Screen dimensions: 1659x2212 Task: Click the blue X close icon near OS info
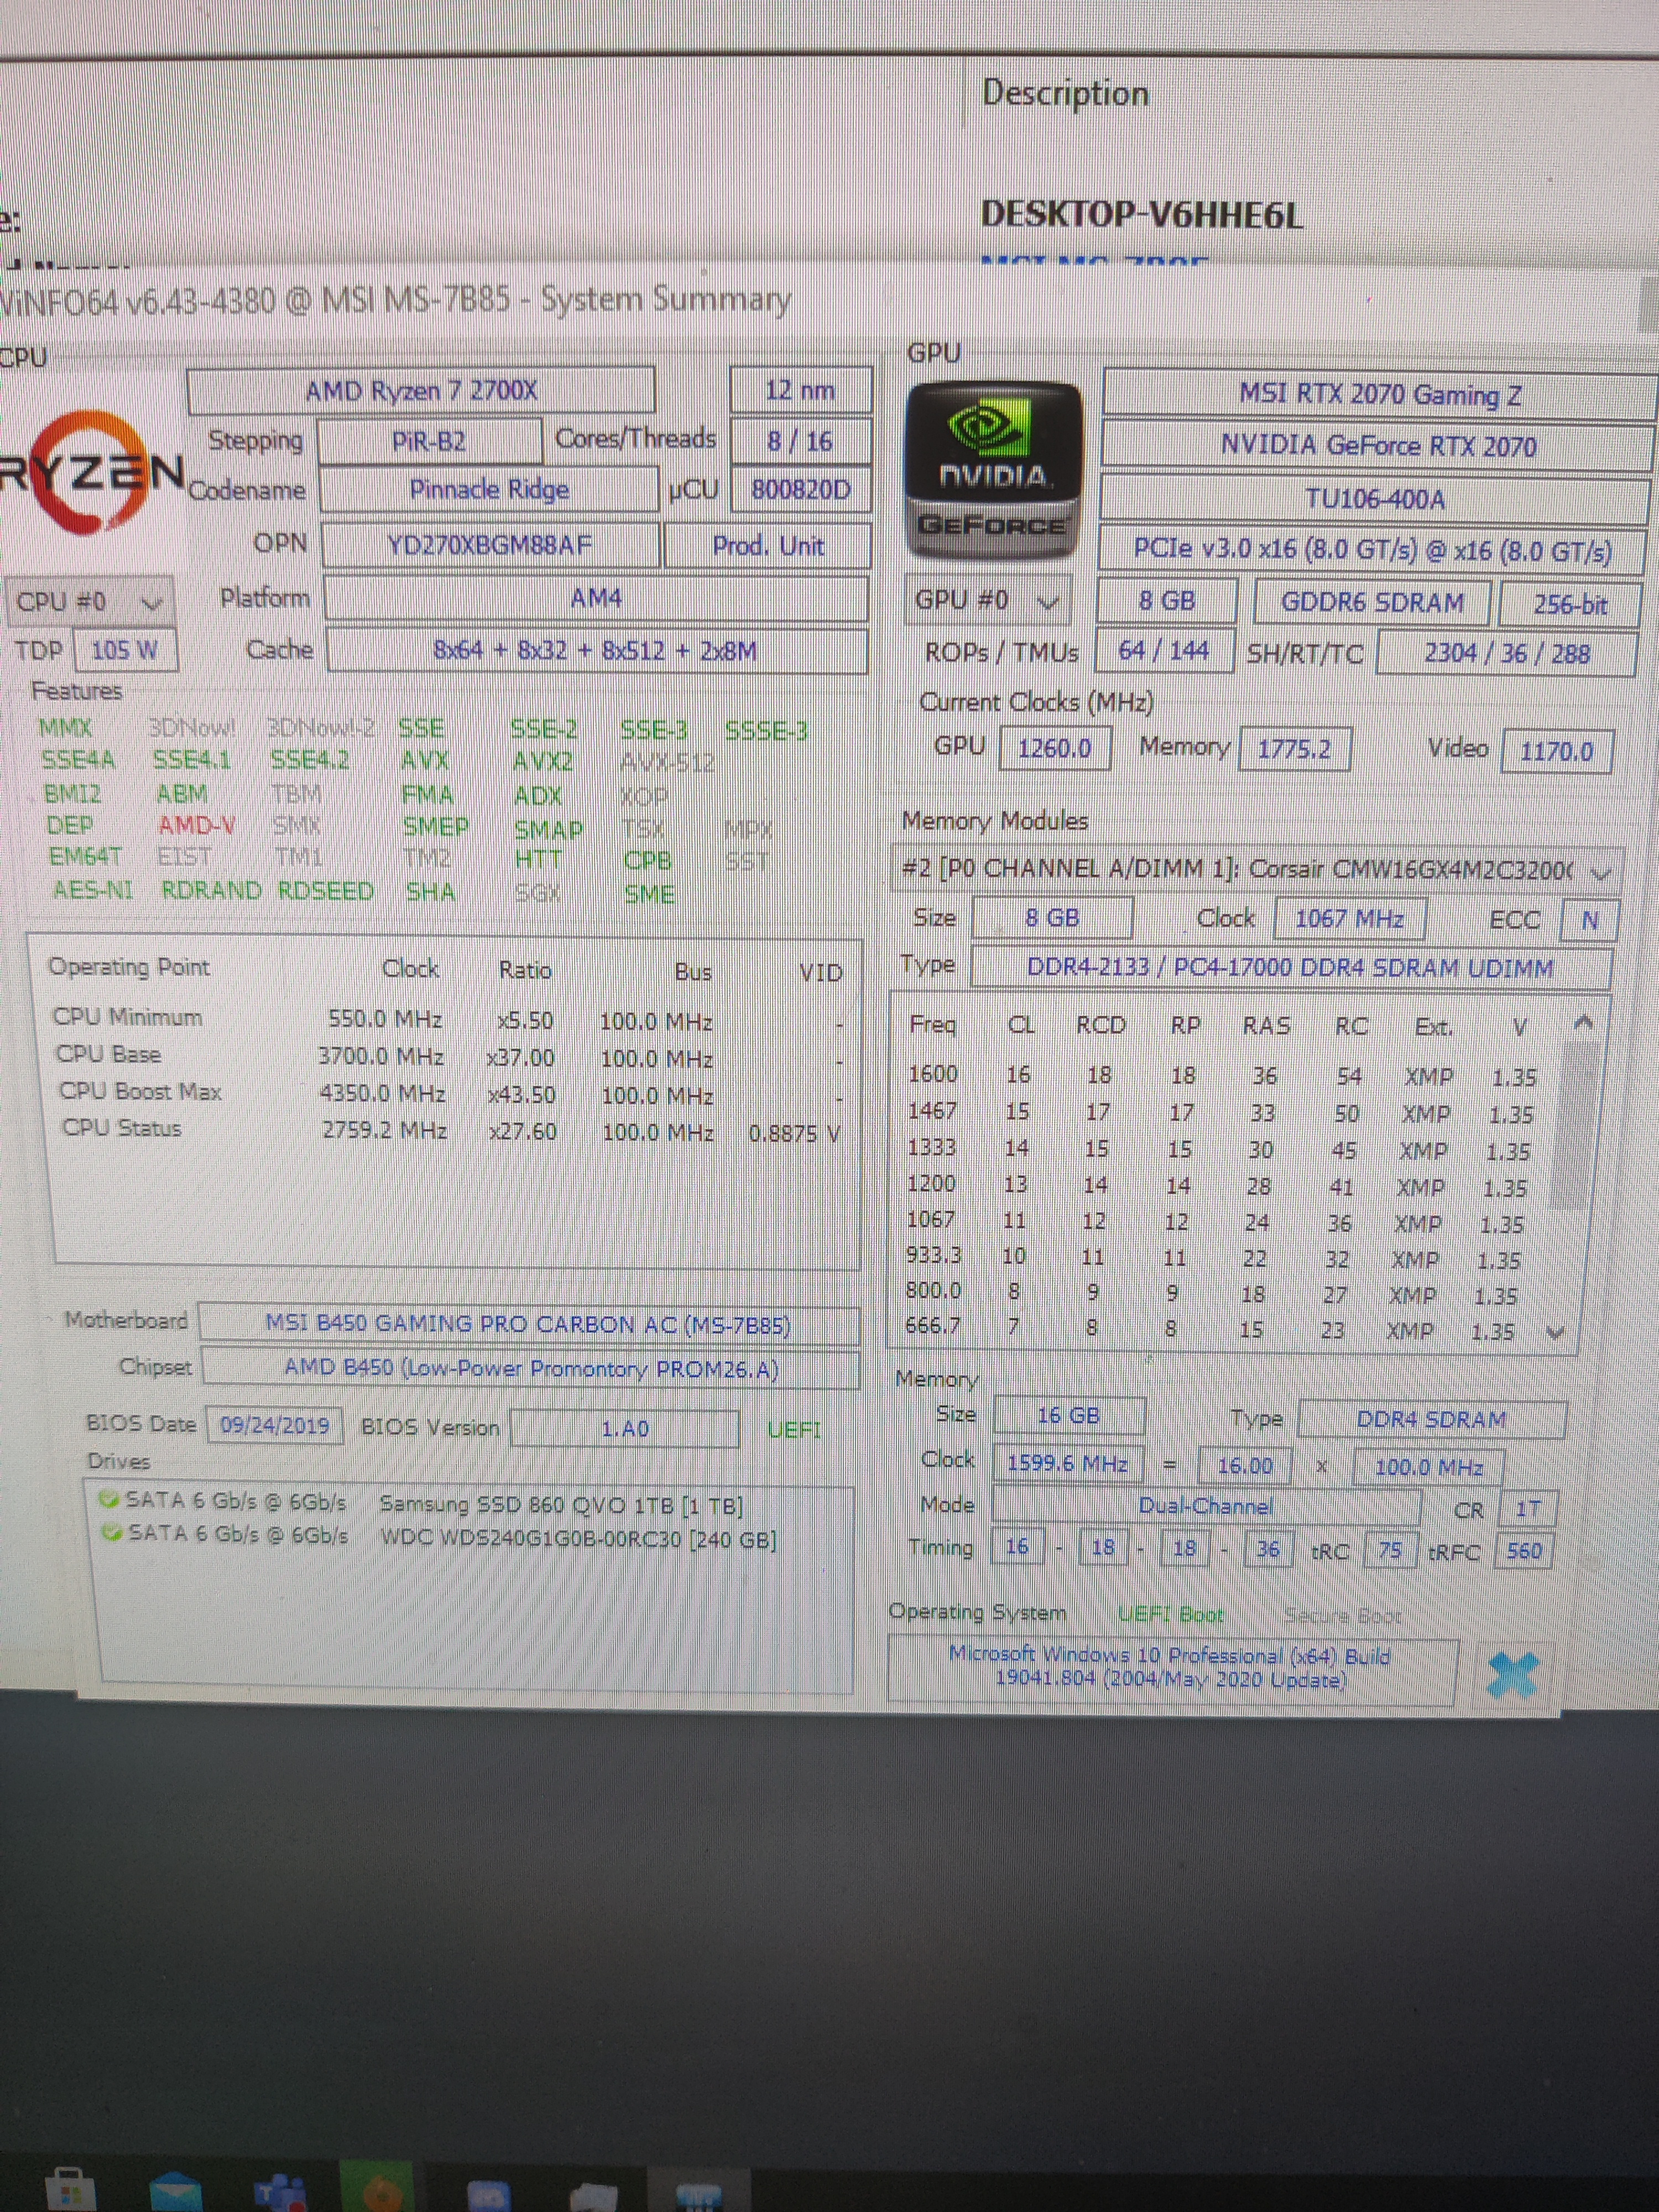point(1512,1674)
